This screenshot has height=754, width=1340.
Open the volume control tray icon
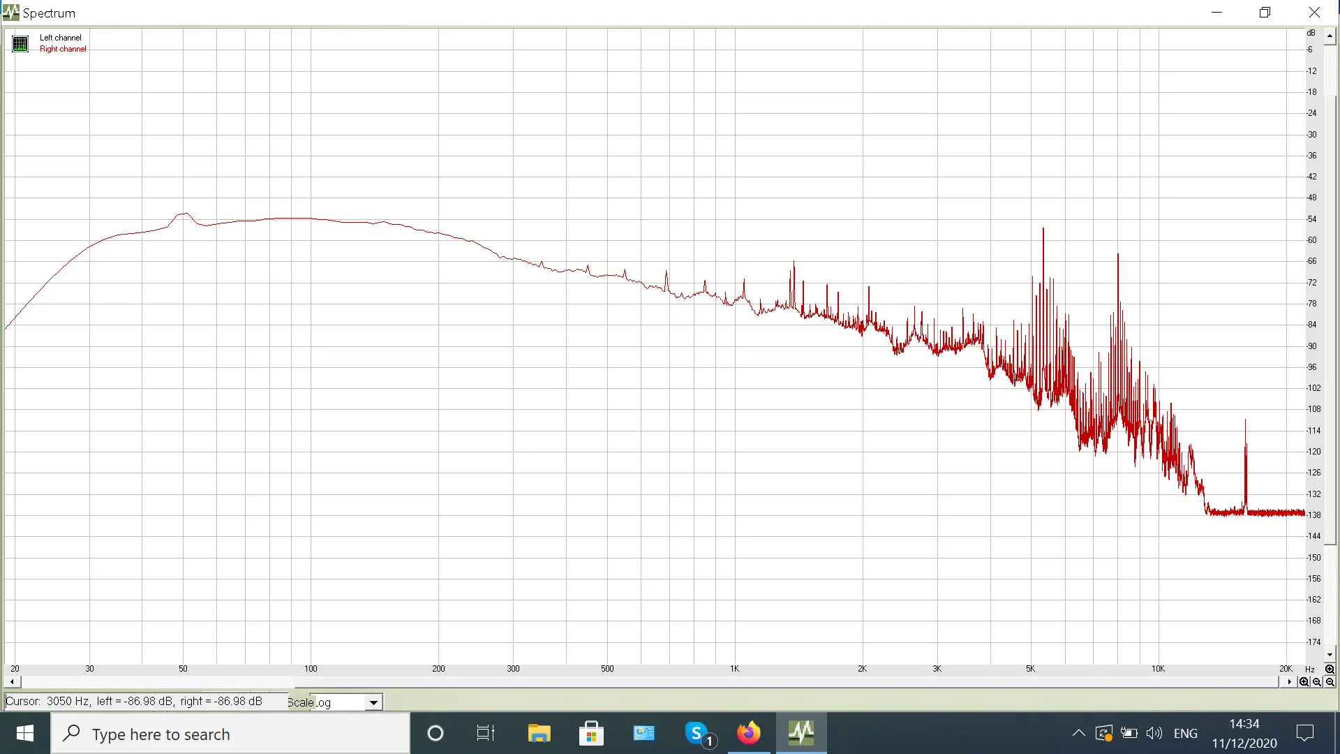pos(1154,733)
